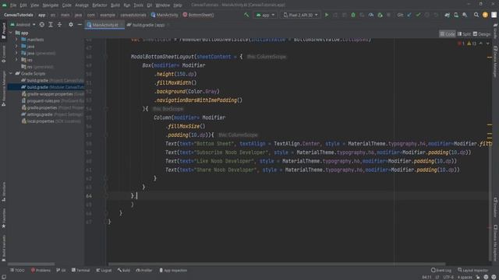Click the UTF-8 encoding in status bar
The image size is (499, 280).
448,277
